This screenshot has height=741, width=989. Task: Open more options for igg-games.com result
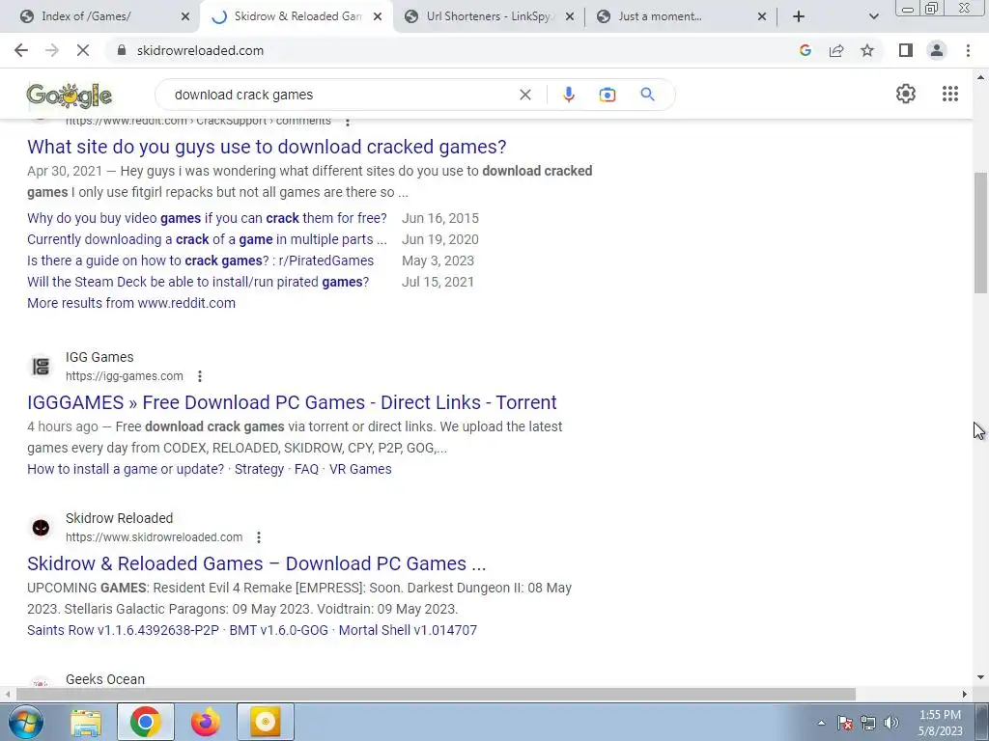(x=199, y=376)
